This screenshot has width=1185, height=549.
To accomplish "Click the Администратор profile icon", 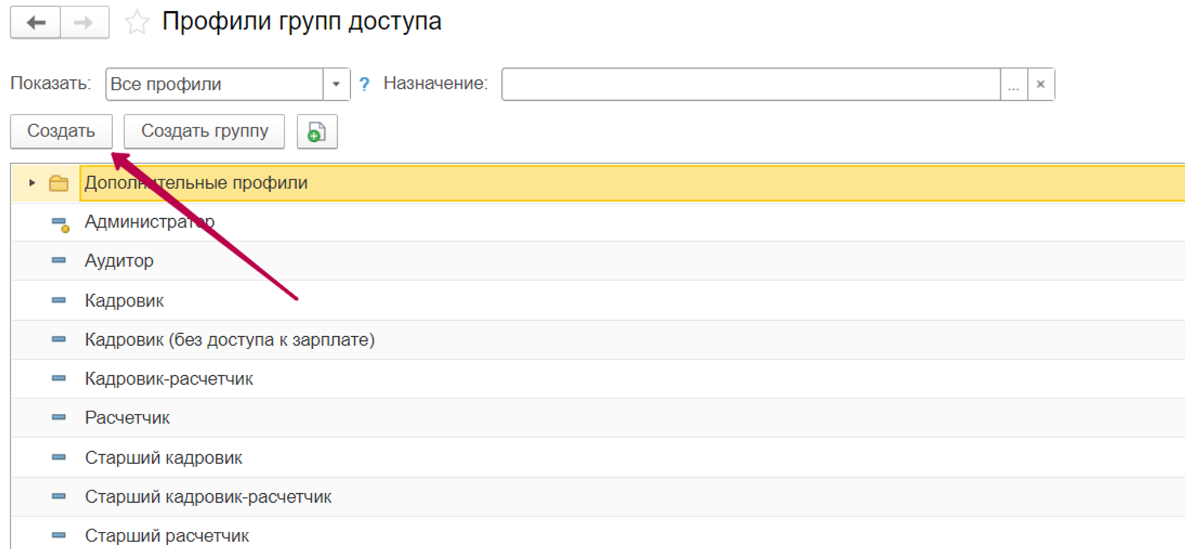I will (60, 224).
